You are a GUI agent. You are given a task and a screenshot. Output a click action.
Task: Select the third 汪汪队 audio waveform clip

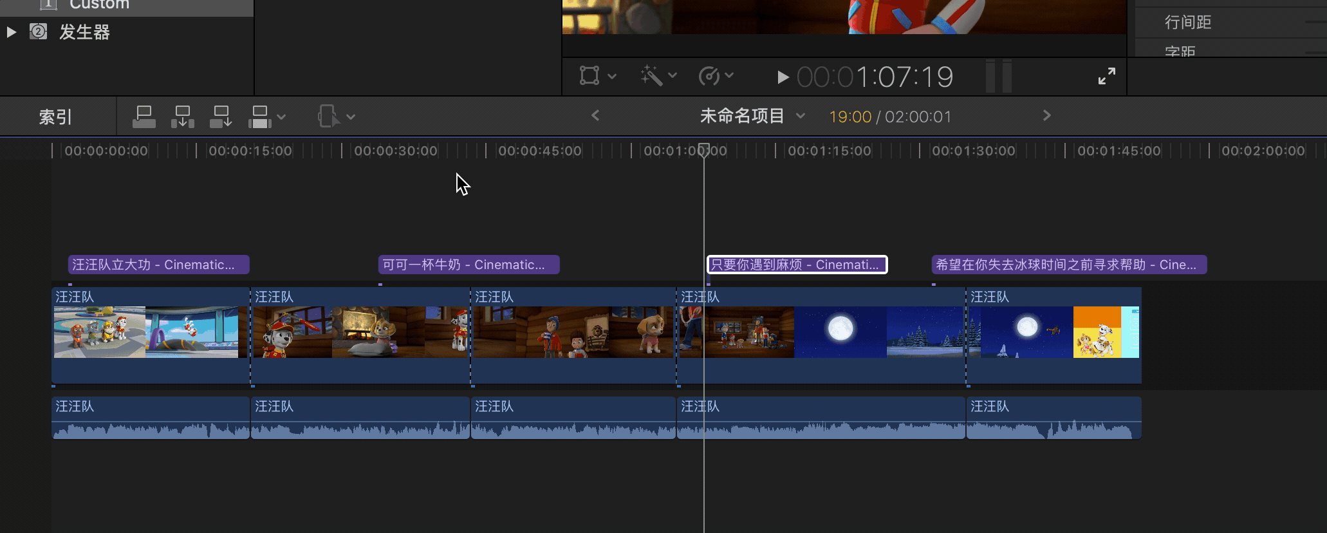coord(573,418)
